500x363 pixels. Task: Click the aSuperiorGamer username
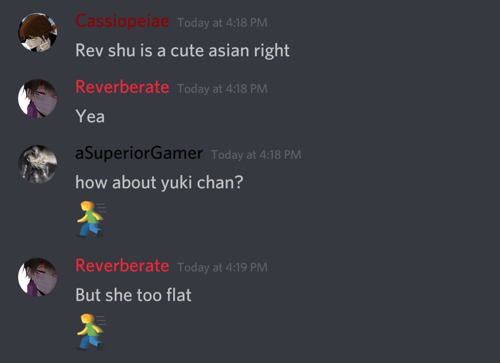139,153
